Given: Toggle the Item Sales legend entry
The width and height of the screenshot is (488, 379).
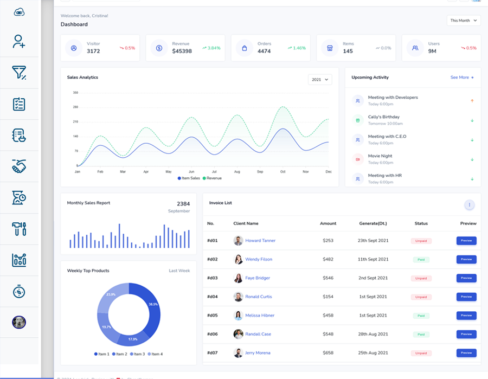Looking at the screenshot, I should [189, 178].
